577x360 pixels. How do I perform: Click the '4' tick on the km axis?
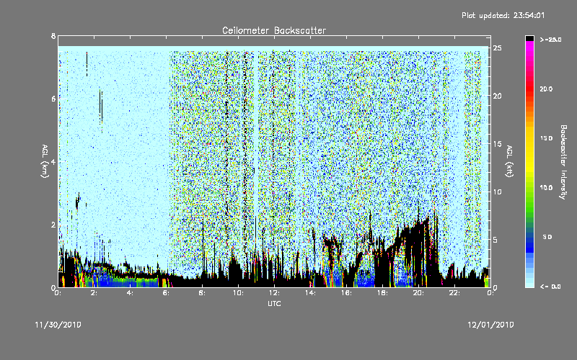(x=53, y=162)
